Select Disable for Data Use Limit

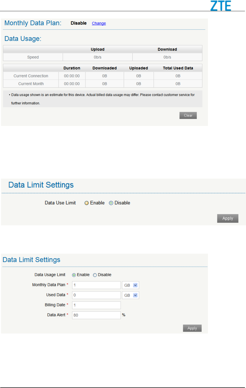[111, 203]
